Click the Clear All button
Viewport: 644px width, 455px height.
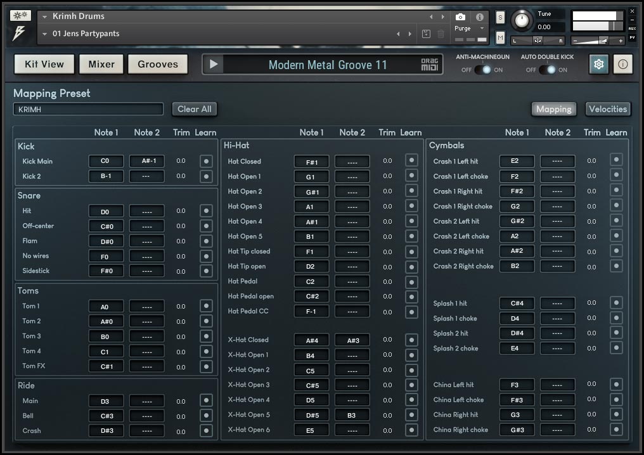pyautogui.click(x=194, y=109)
